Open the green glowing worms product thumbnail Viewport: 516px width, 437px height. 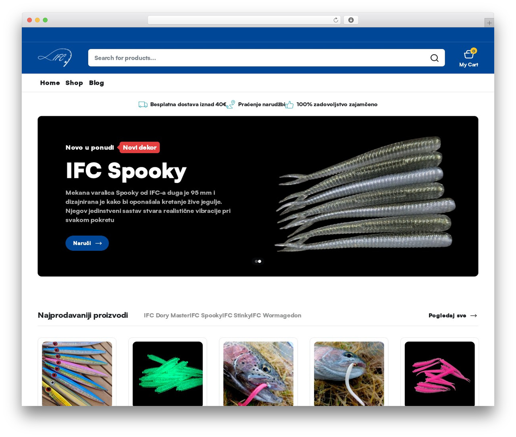point(168,374)
